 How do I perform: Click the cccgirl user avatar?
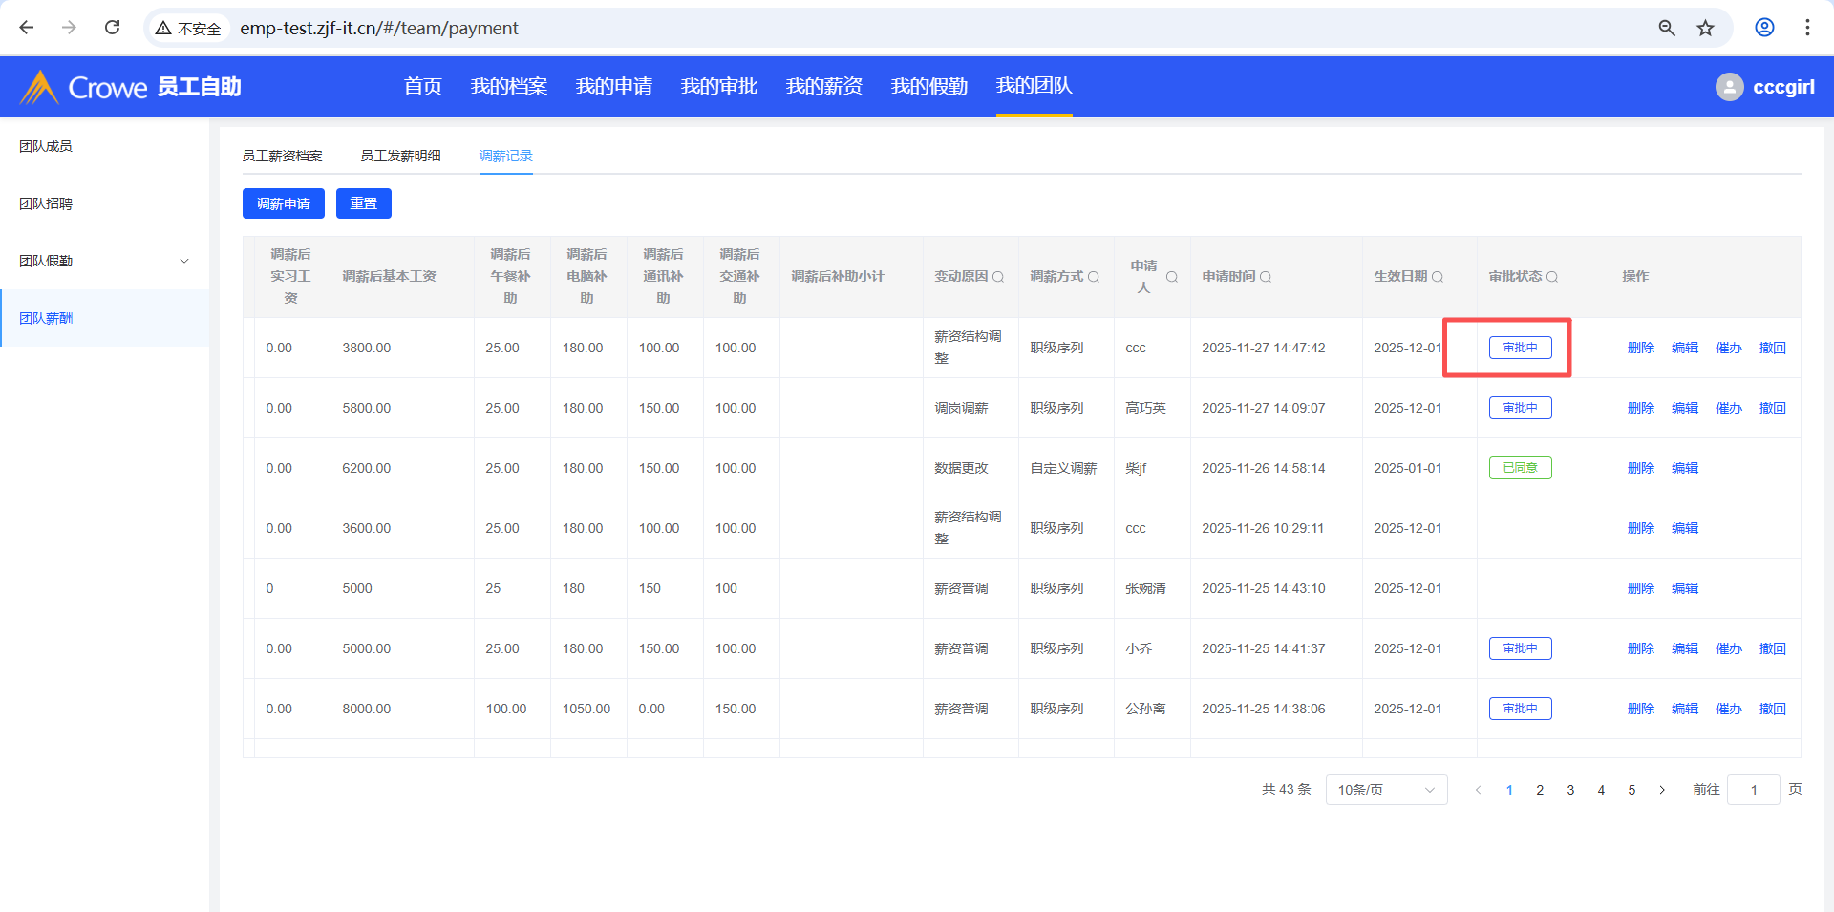point(1729,87)
